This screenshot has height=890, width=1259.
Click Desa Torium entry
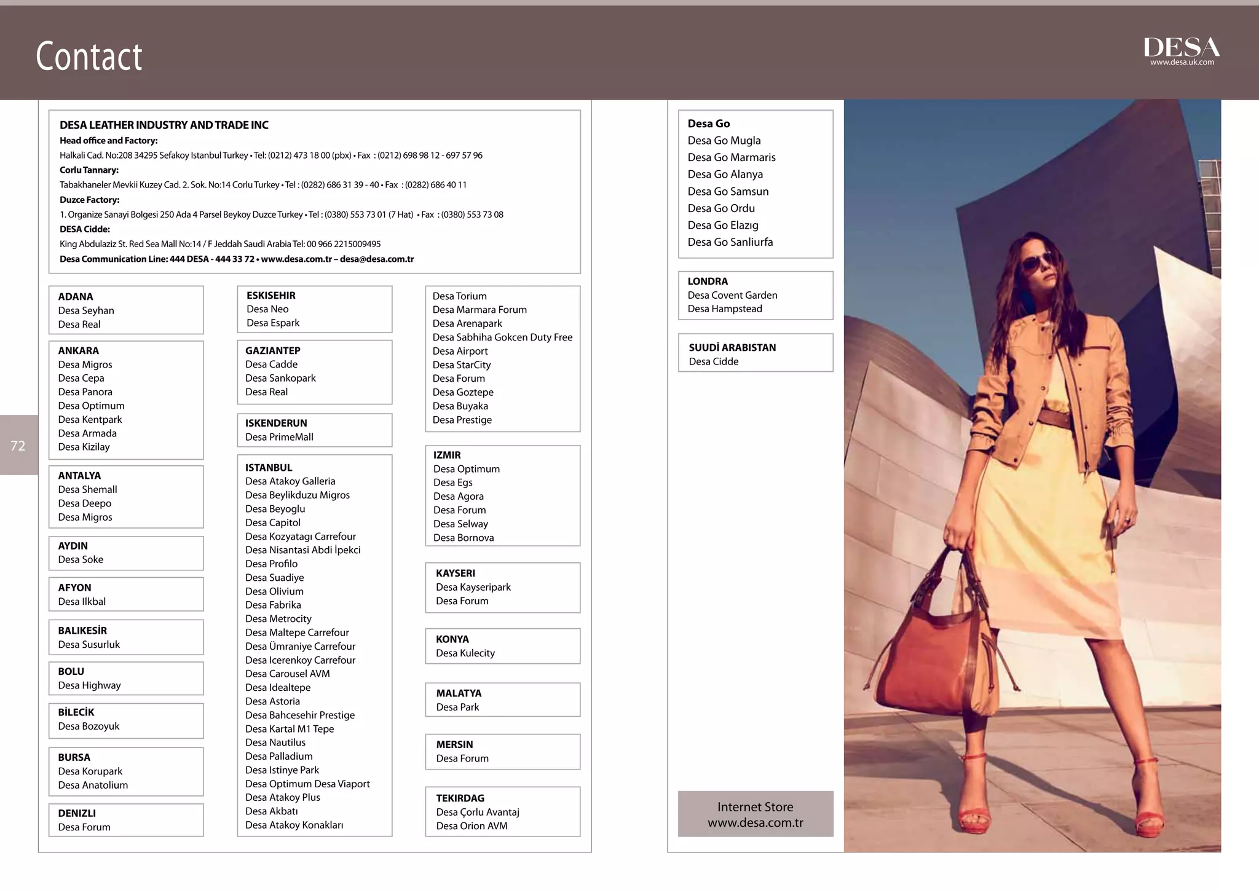(x=460, y=296)
